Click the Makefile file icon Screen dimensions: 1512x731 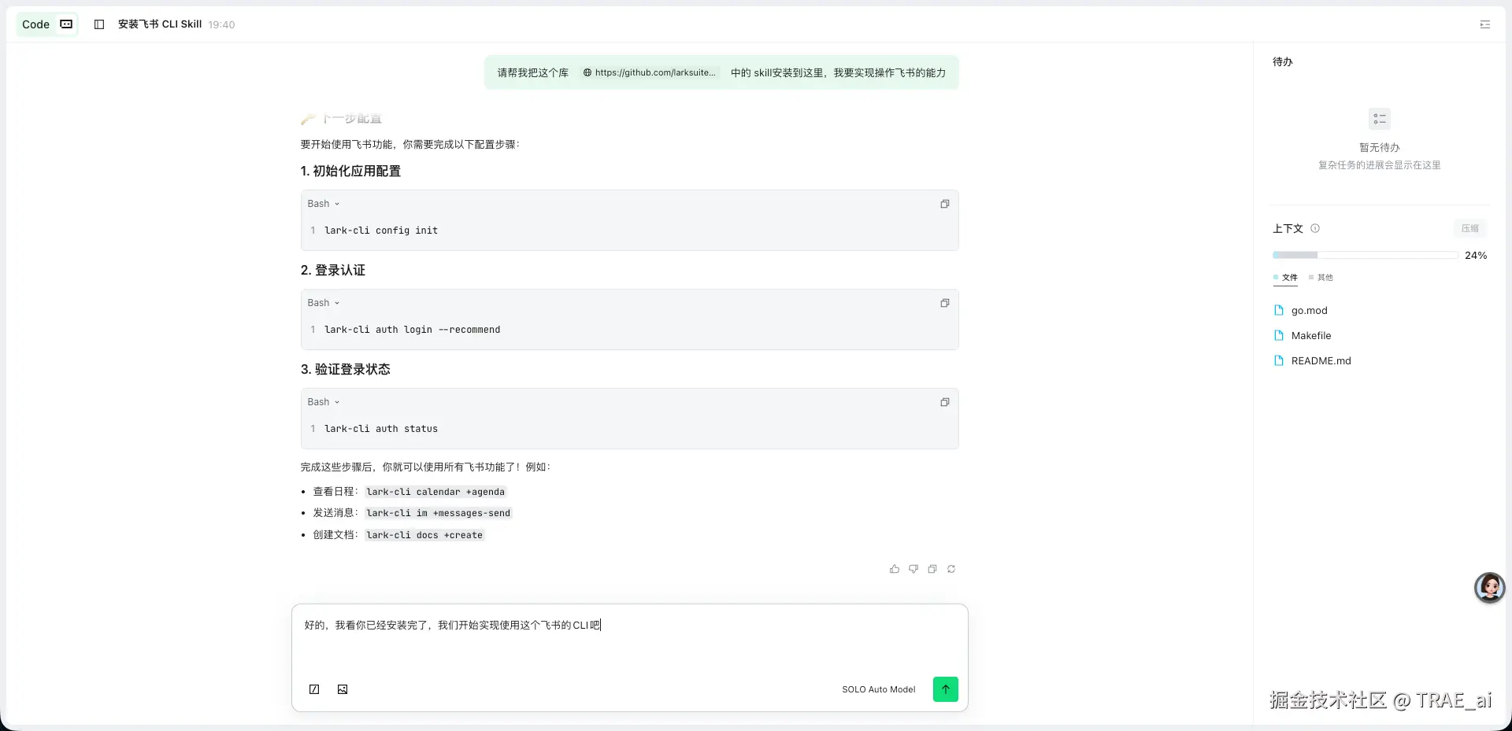pos(1279,336)
